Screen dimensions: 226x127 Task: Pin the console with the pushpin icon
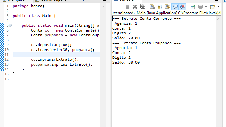(192, 7)
